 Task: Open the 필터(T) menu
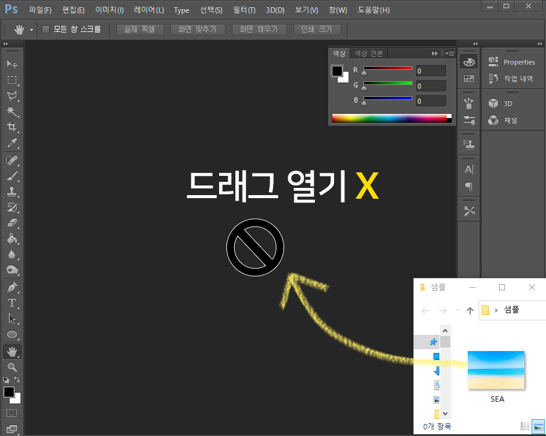244,10
